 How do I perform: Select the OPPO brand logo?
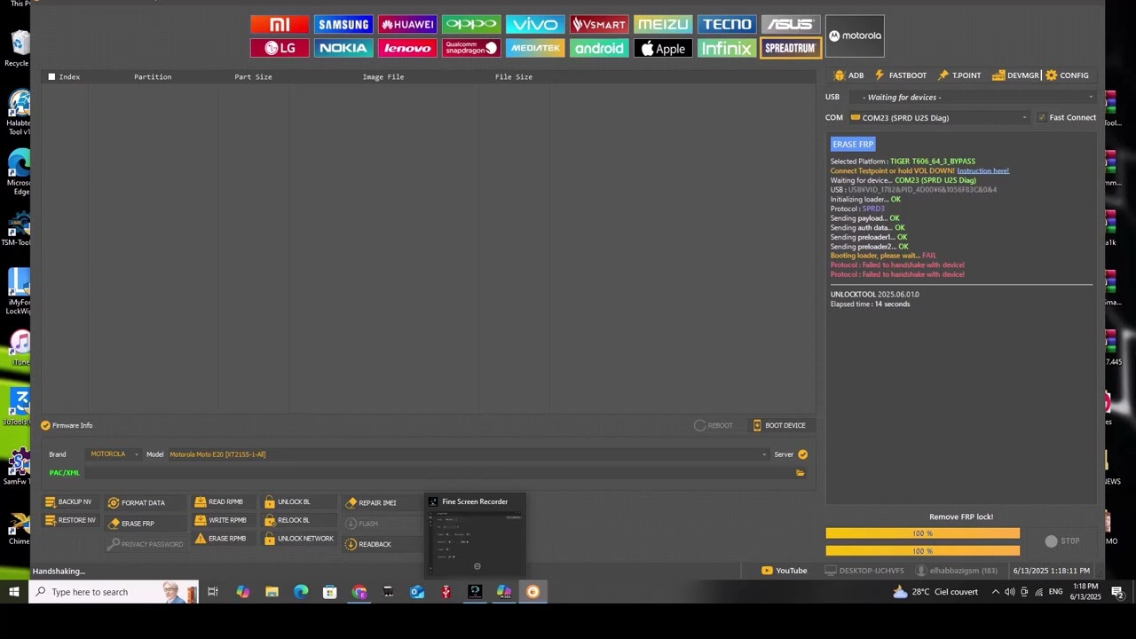(x=471, y=24)
